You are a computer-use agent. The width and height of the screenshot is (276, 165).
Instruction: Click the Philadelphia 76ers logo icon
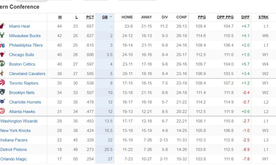[3, 45]
